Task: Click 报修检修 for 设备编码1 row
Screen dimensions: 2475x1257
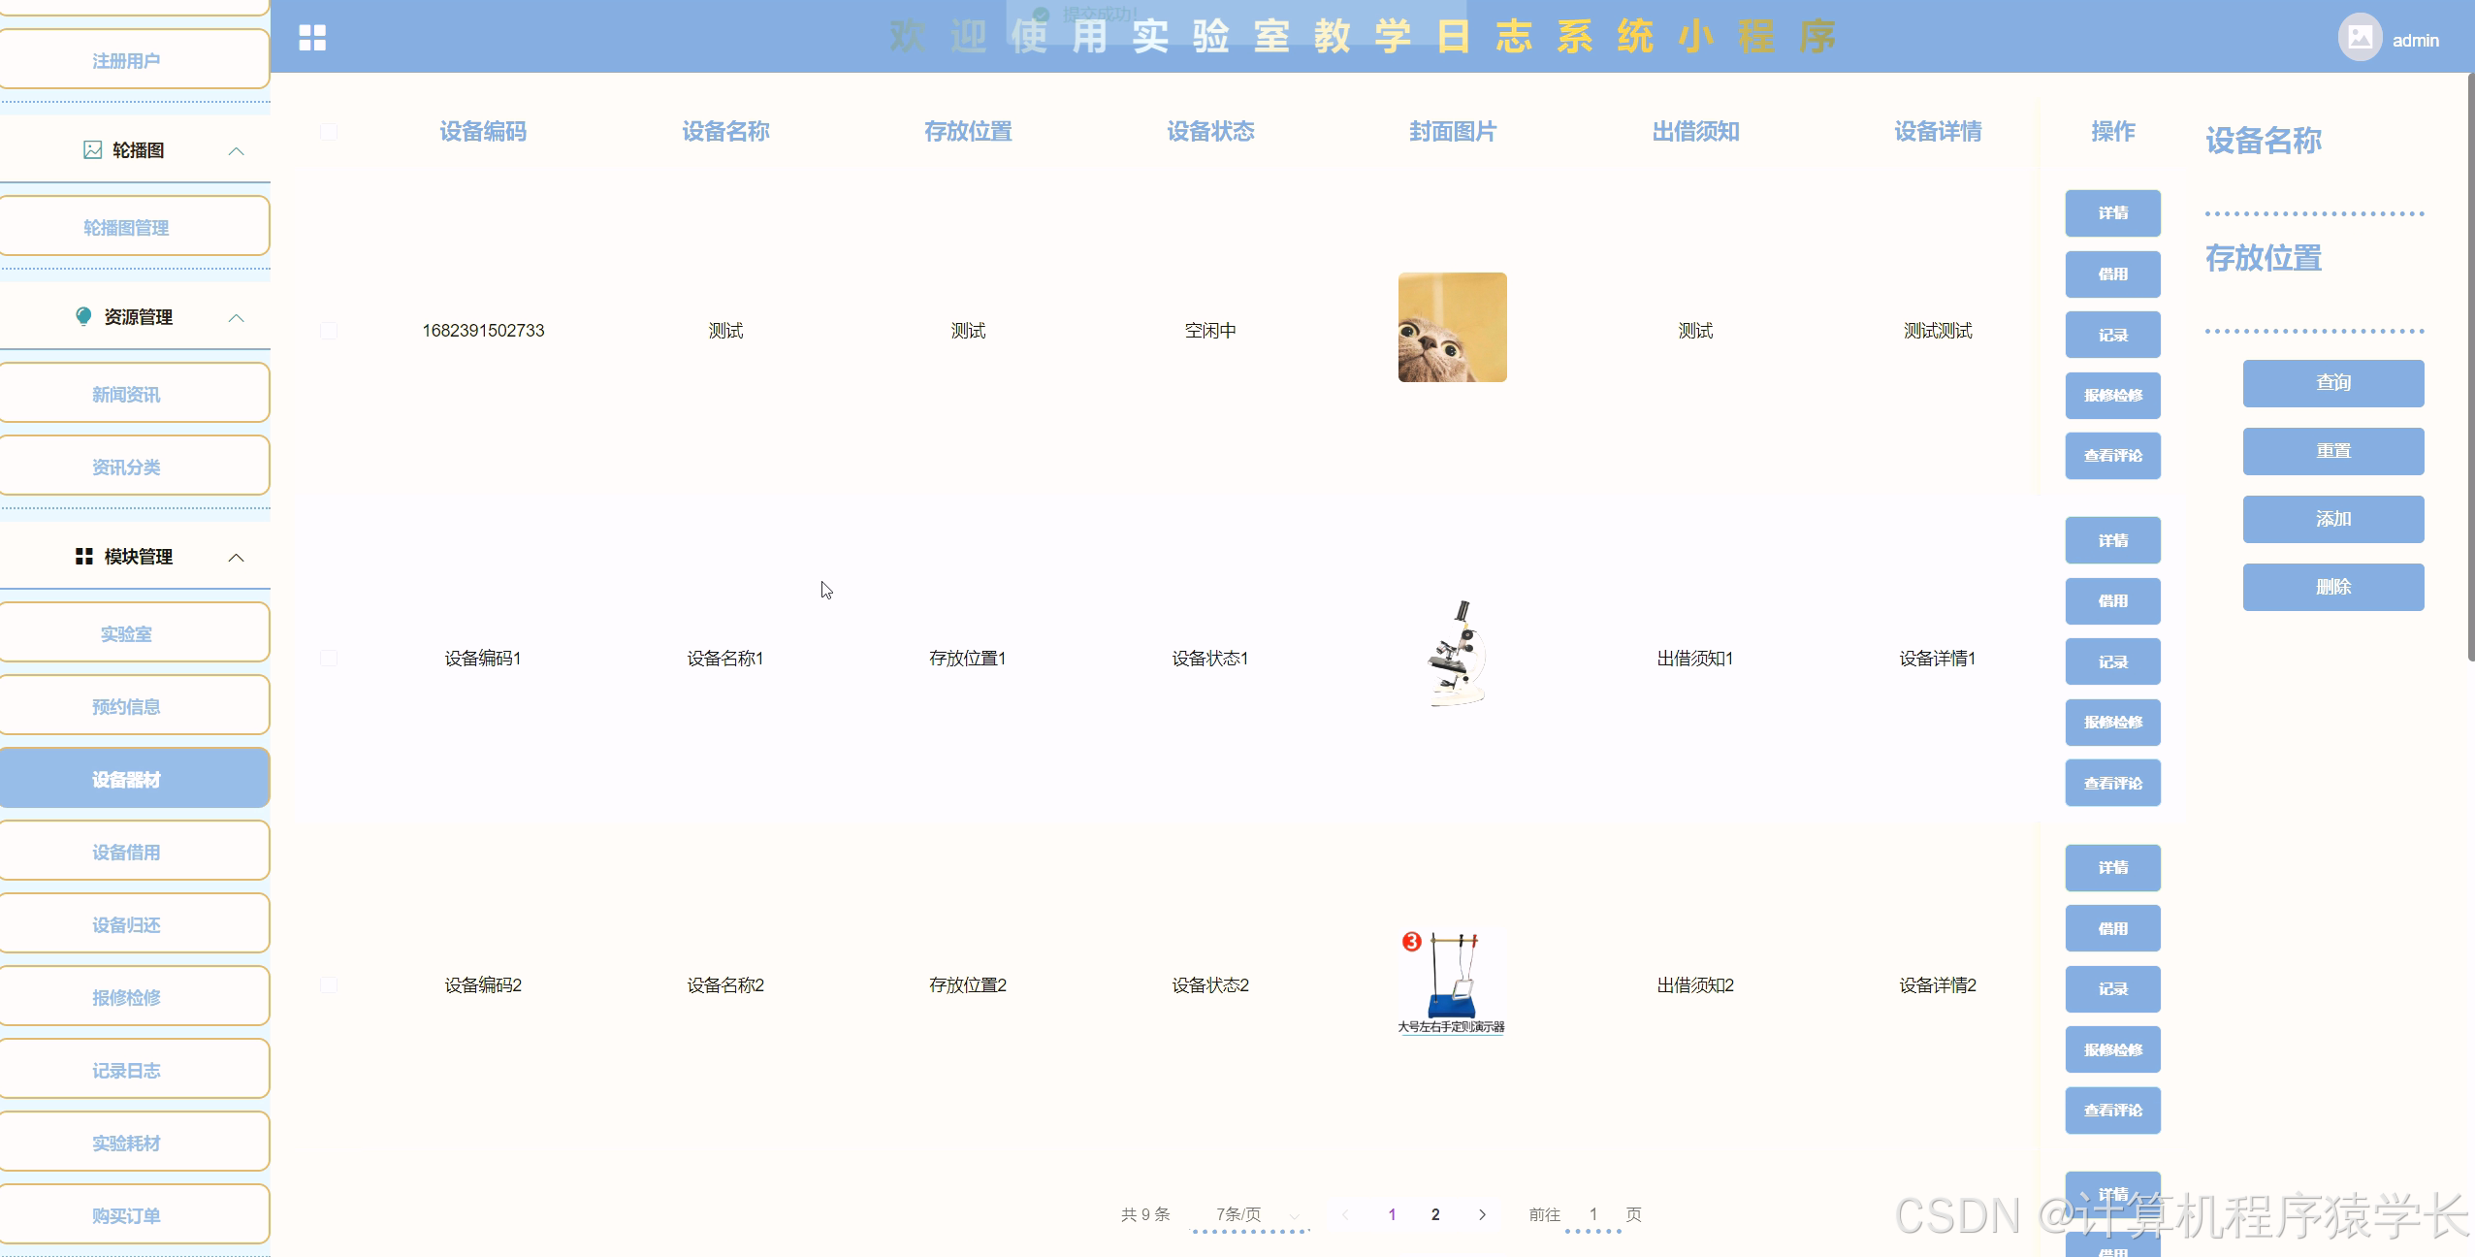Action: (x=2113, y=723)
